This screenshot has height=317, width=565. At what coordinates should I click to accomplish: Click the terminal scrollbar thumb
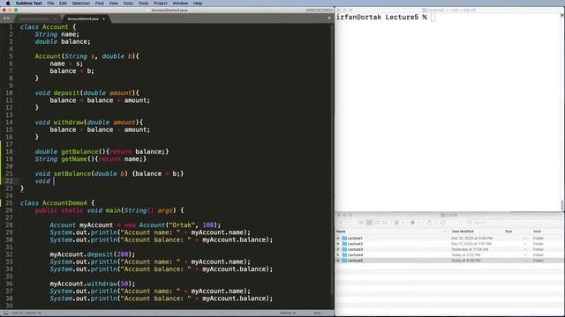point(562,205)
